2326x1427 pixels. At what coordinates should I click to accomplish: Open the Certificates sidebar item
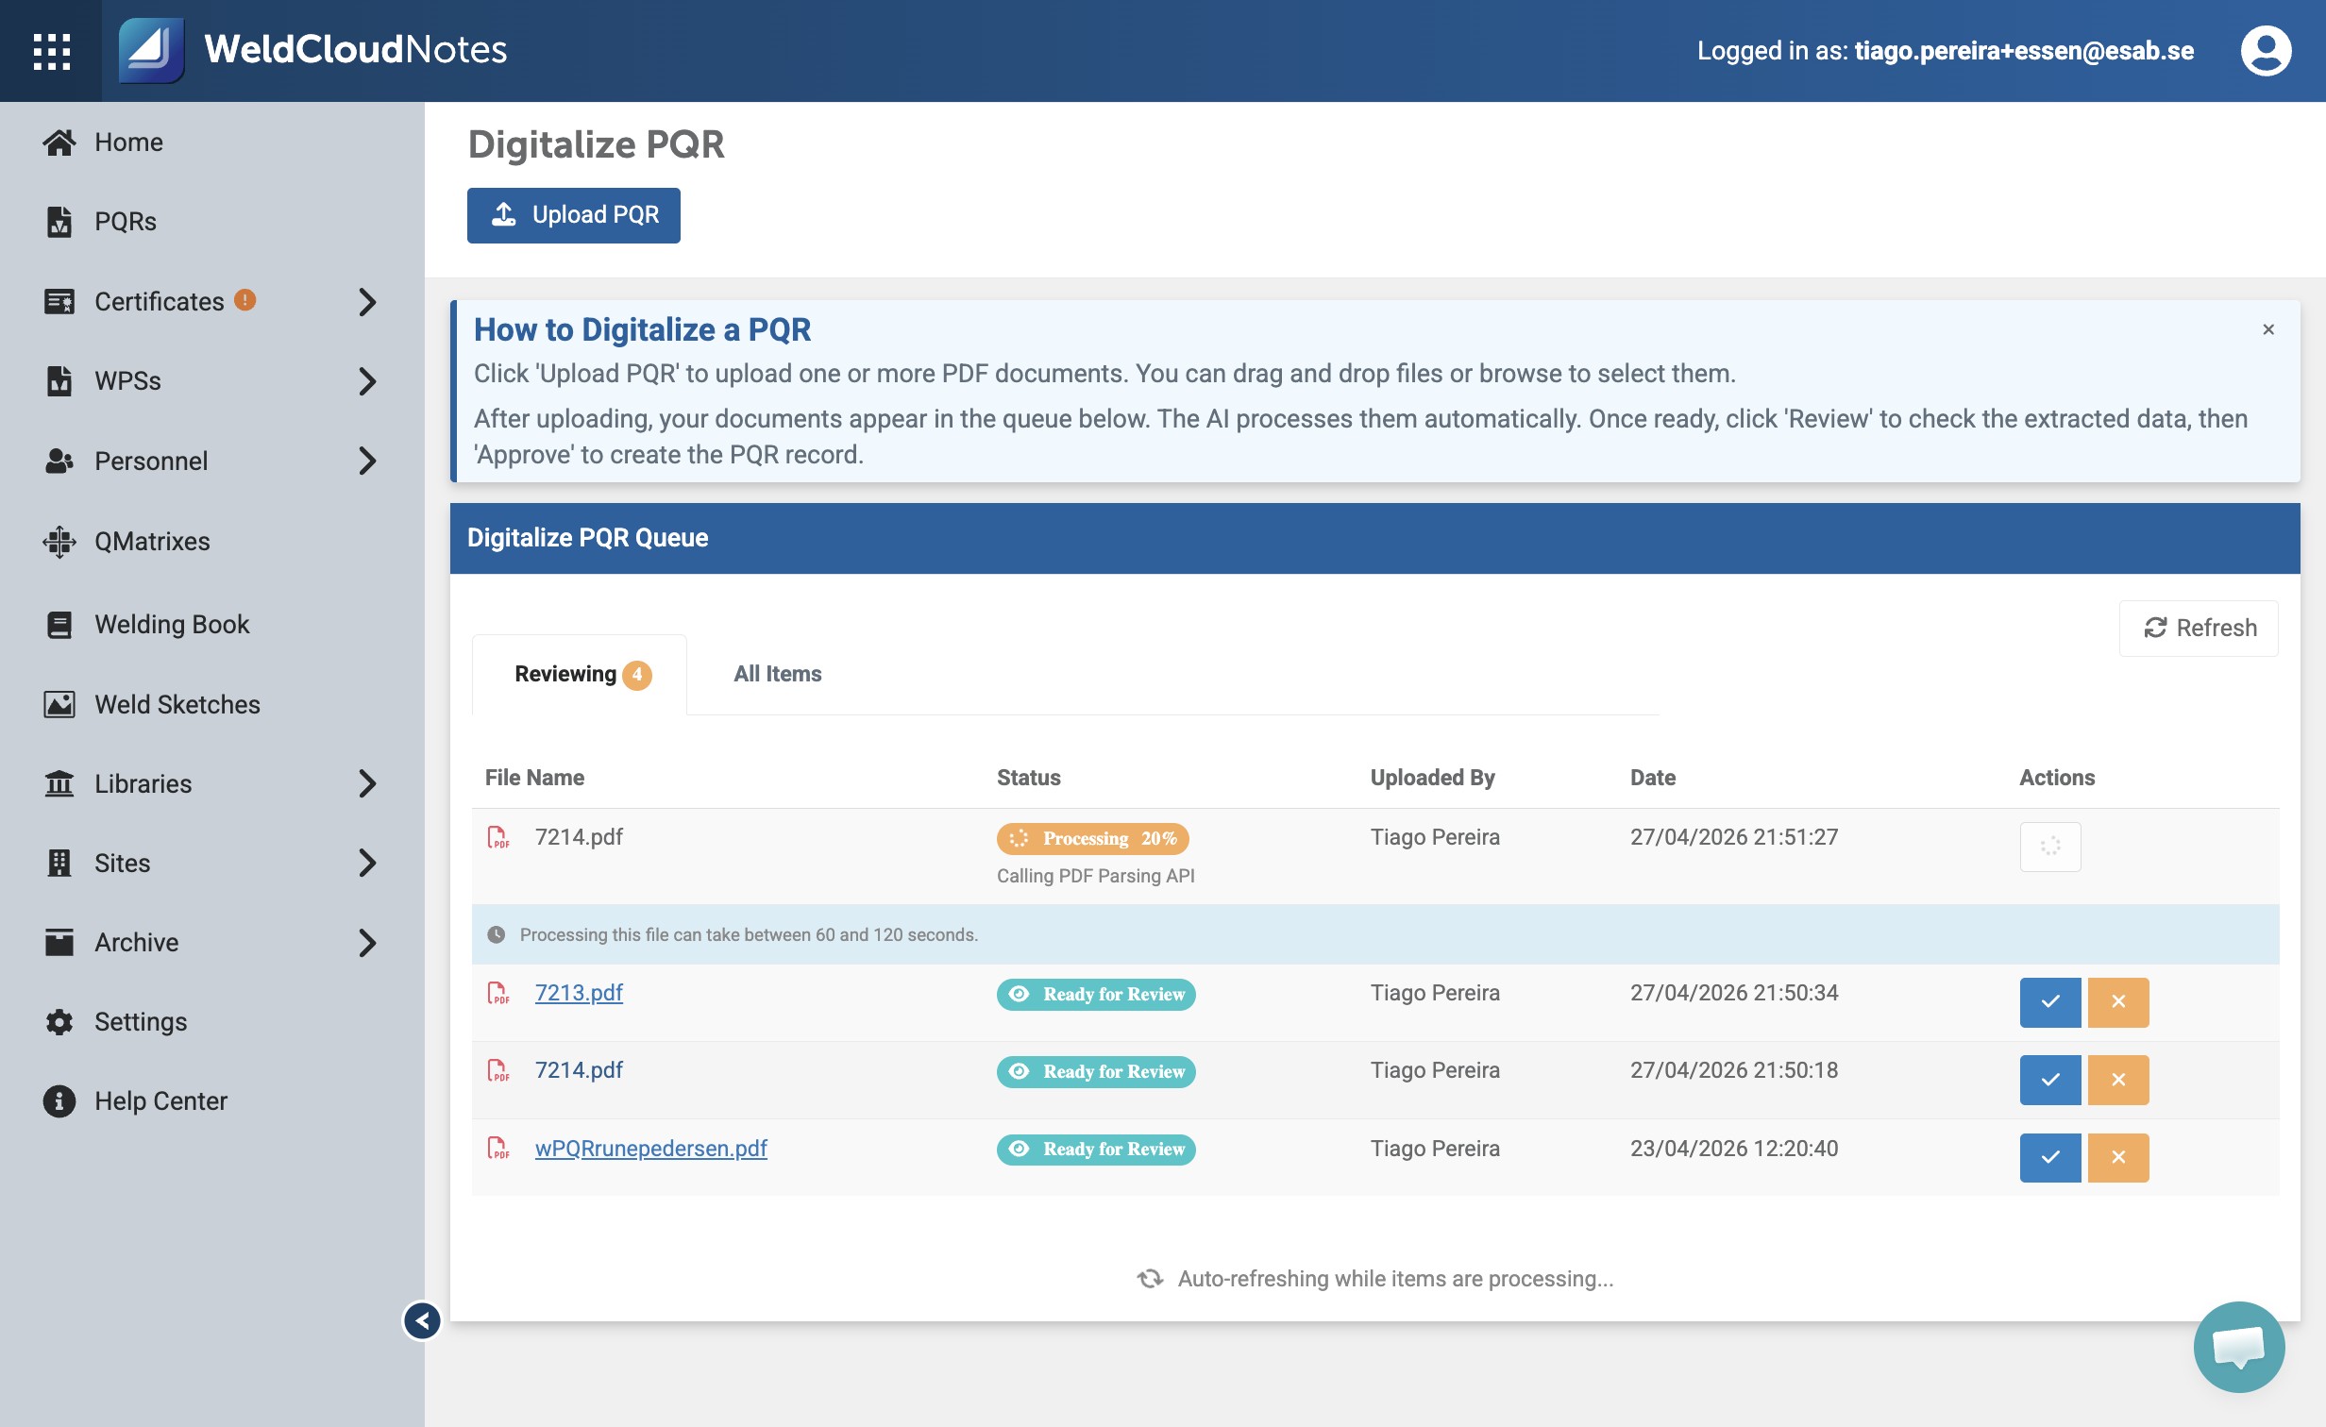click(x=159, y=302)
